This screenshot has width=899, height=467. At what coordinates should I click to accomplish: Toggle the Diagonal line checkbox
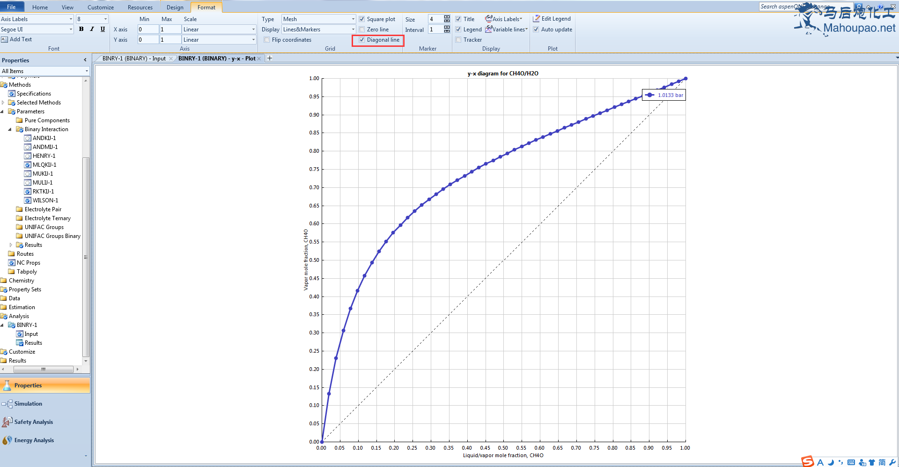361,40
